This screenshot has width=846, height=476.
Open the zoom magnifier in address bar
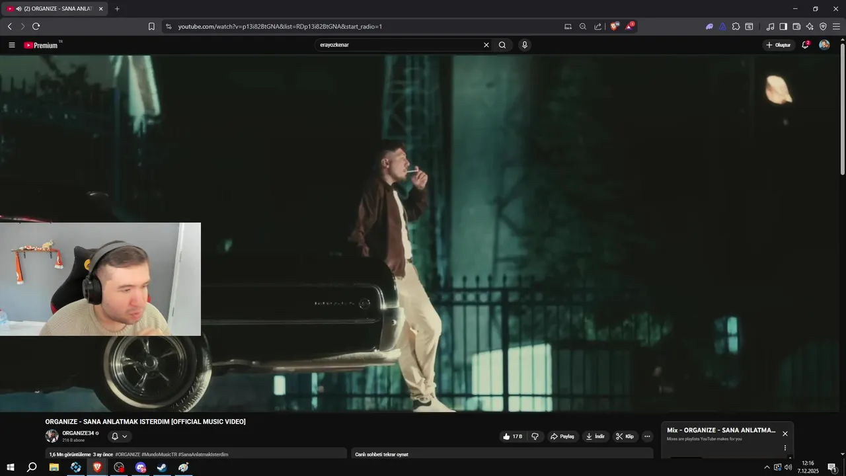pyautogui.click(x=583, y=26)
